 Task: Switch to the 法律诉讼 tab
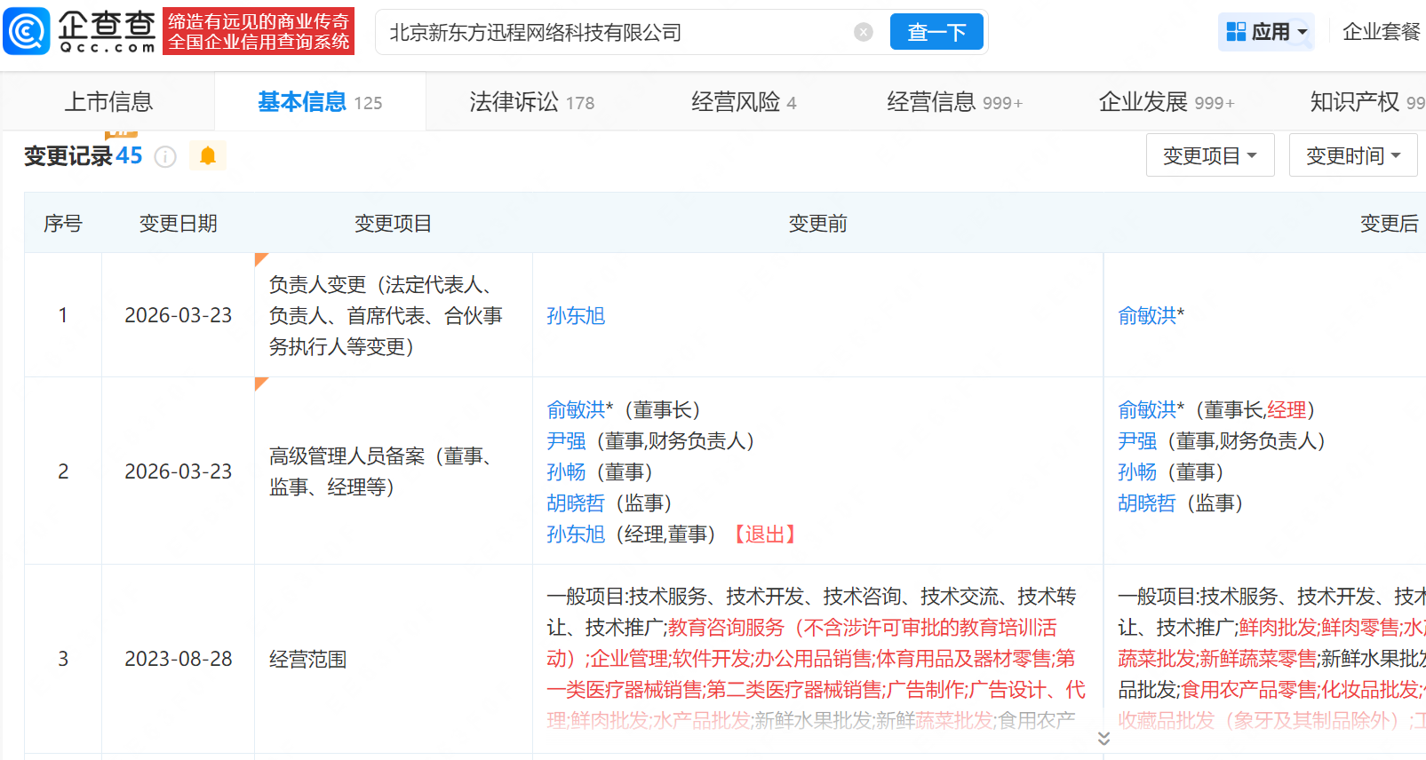531,102
